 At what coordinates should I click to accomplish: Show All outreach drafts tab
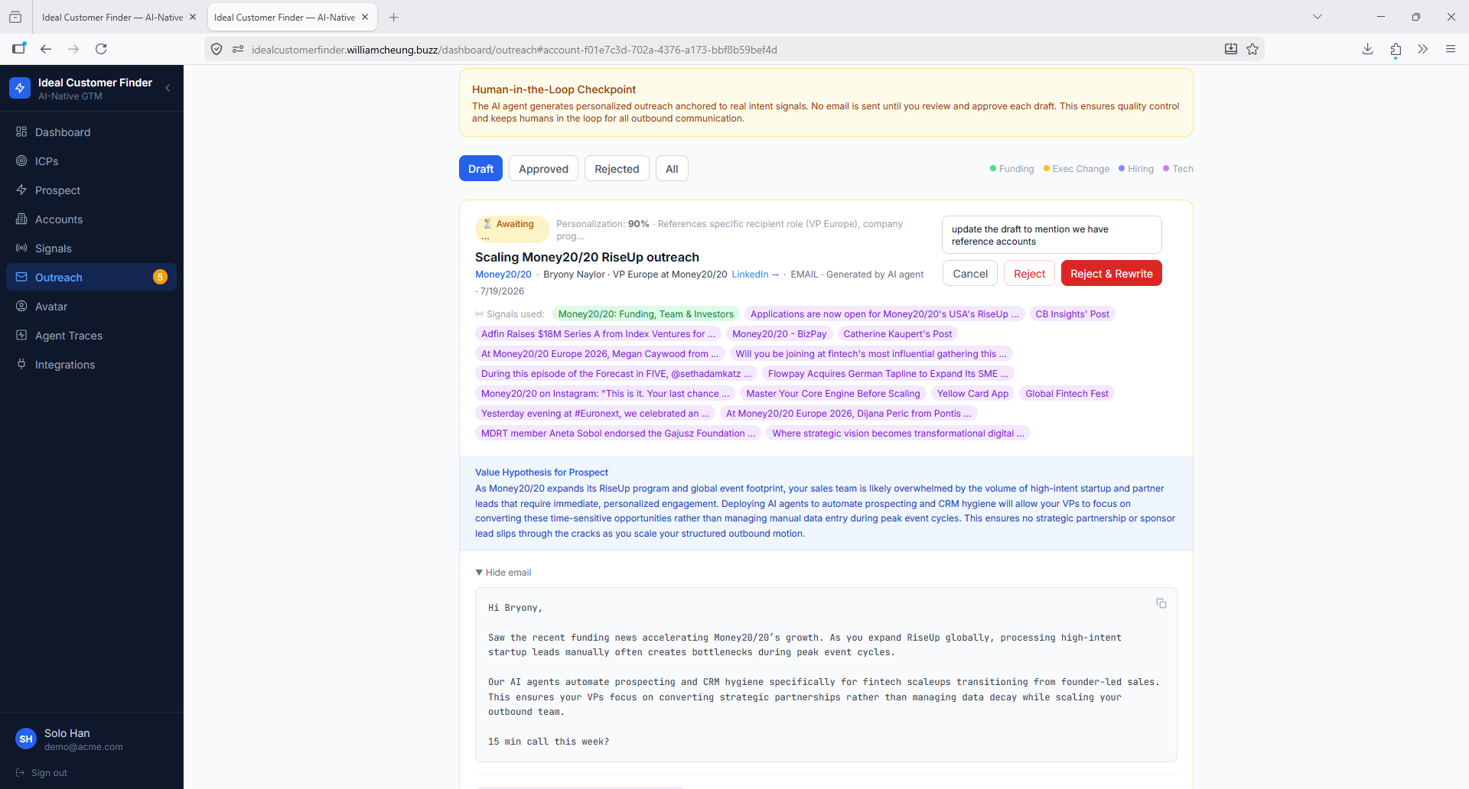click(x=672, y=169)
